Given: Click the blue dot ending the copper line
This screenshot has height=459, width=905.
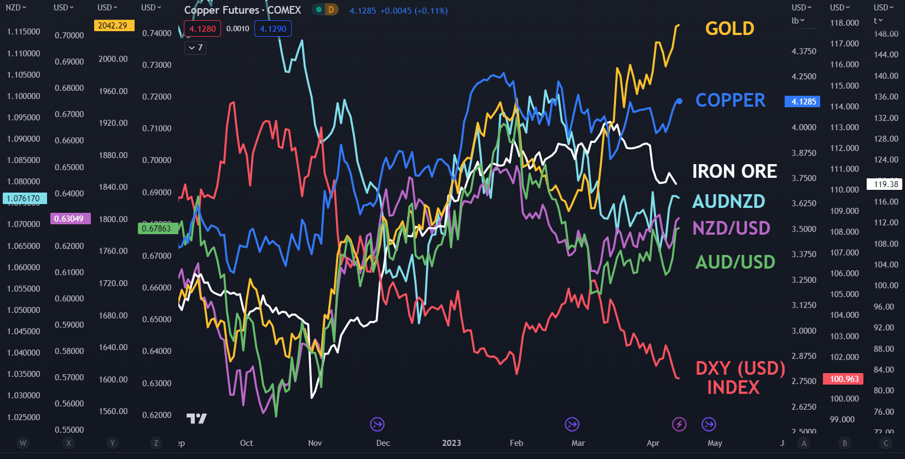Looking at the screenshot, I should [679, 101].
